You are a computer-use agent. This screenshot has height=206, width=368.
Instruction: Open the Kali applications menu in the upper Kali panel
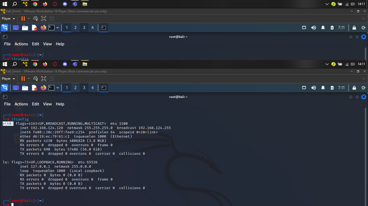click(x=5, y=28)
